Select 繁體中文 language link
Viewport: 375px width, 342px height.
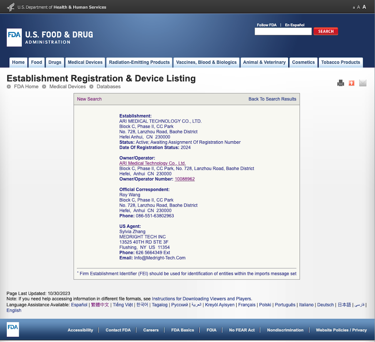tap(100, 305)
